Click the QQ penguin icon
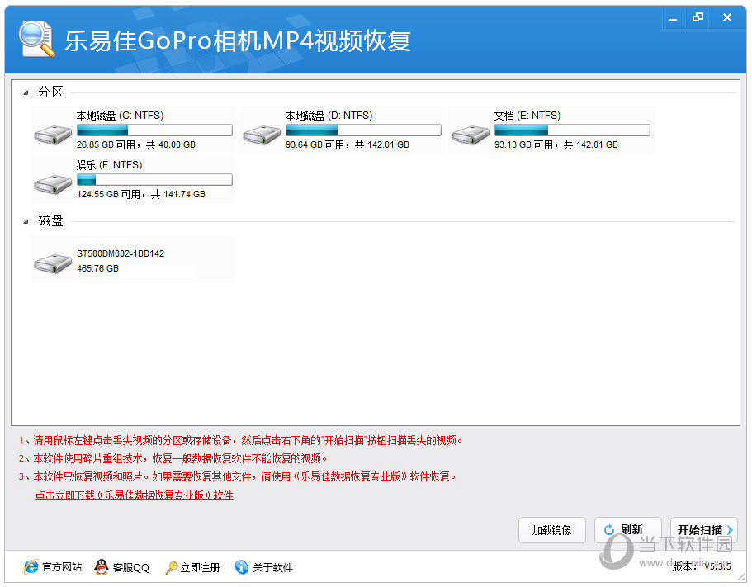This screenshot has height=587, width=752. coord(102,567)
